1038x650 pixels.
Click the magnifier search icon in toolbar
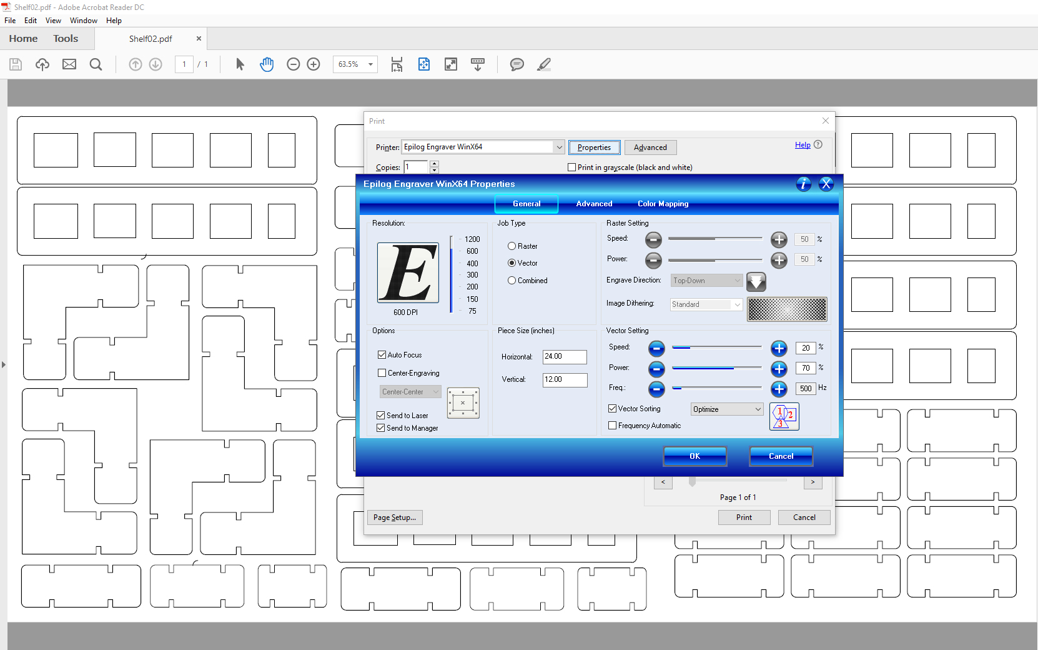coord(96,64)
